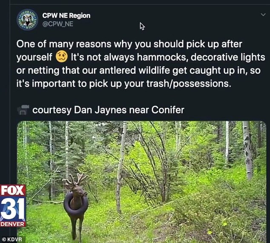
Task: Open the CPW NE Region display name
Action: pos(66,16)
